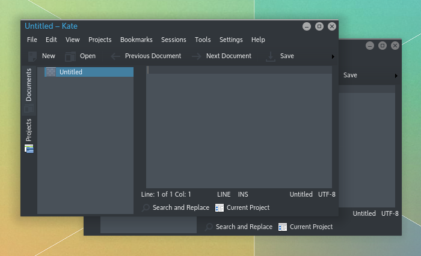Click the Open button label
Image resolution: width=421 pixels, height=256 pixels.
pos(88,56)
